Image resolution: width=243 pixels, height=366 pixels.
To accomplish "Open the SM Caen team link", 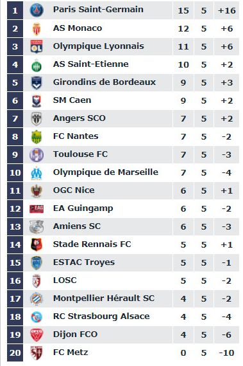I will click(x=72, y=100).
